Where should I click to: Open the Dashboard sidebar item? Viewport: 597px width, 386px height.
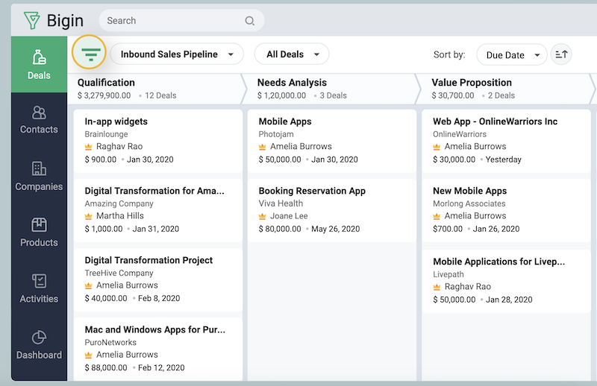39,345
